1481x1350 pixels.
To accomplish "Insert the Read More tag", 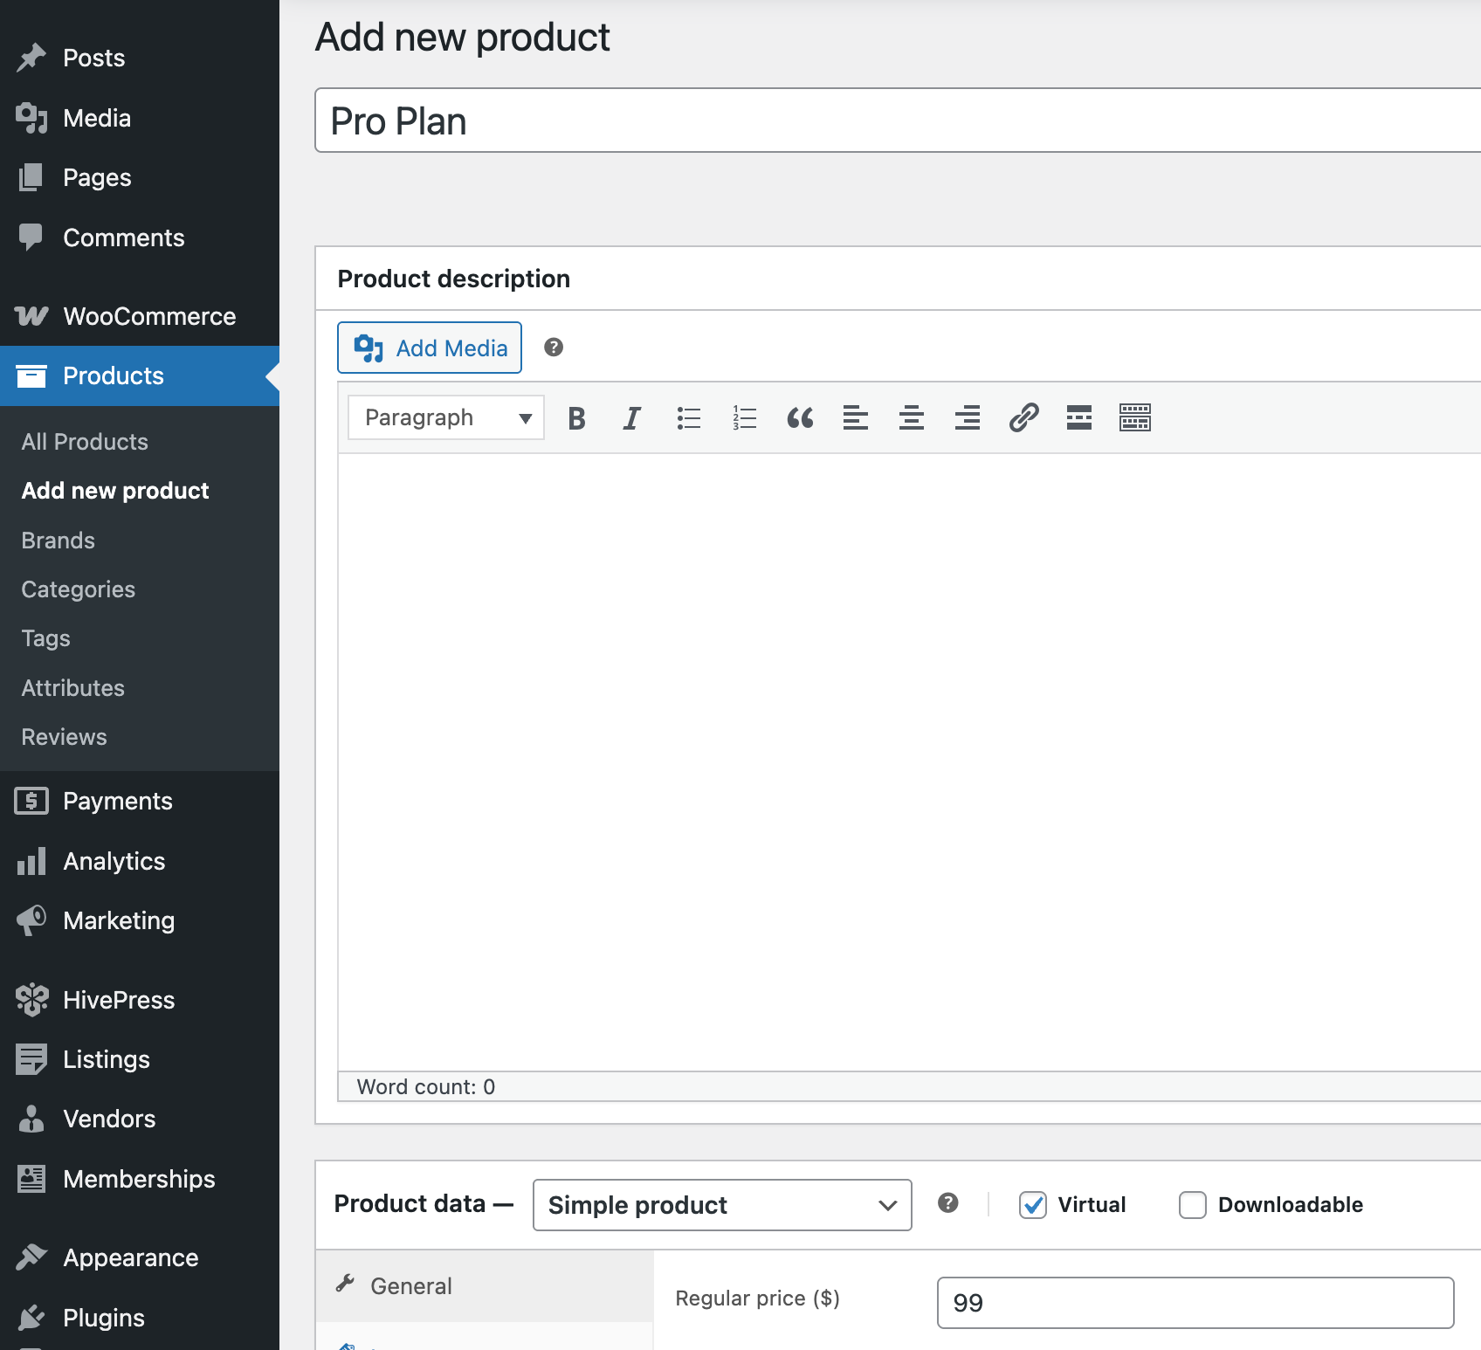I will (1078, 417).
